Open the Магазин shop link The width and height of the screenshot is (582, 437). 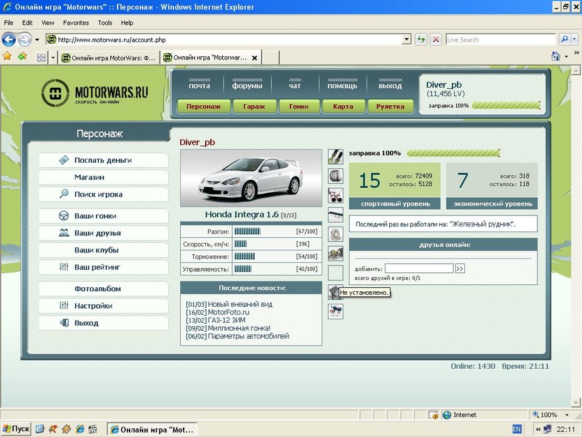(x=103, y=177)
